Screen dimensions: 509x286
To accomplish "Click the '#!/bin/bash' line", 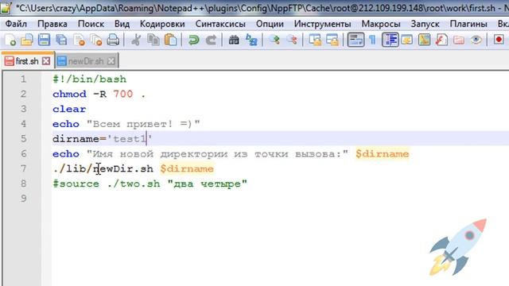I will pyautogui.click(x=90, y=79).
